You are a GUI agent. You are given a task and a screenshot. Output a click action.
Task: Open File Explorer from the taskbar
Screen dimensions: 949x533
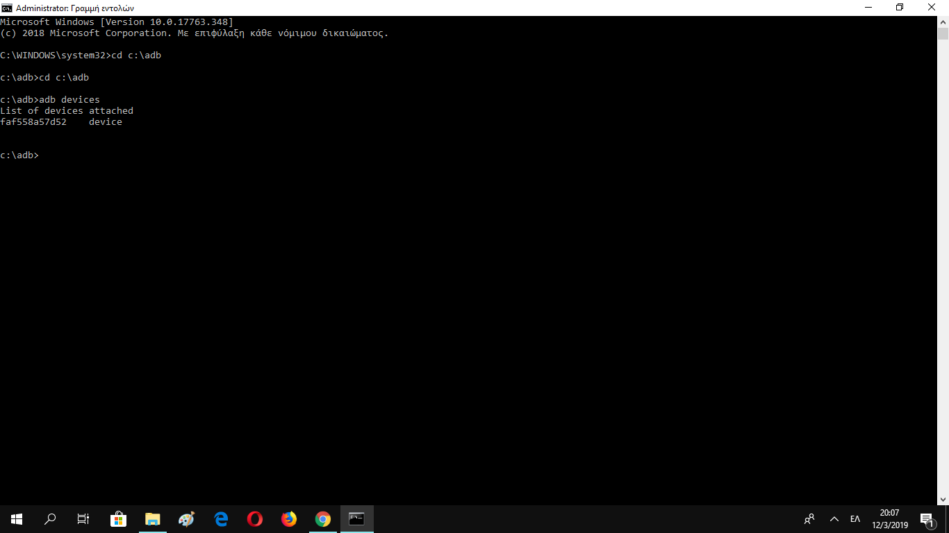[152, 518]
